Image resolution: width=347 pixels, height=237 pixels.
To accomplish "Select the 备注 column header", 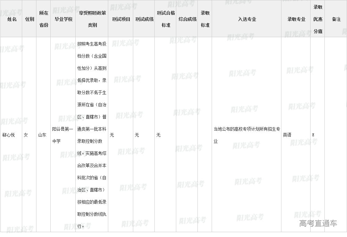I will (x=336, y=19).
